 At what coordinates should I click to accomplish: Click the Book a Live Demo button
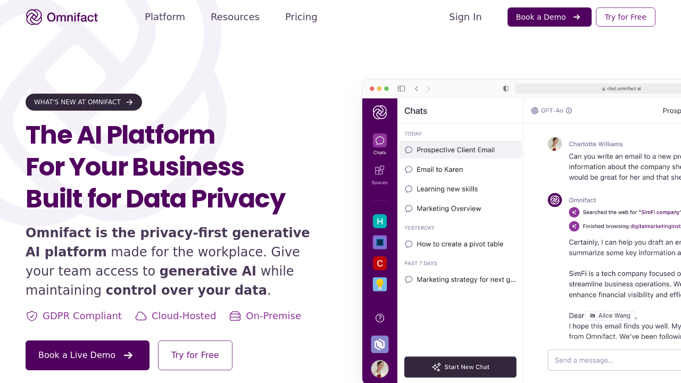[87, 355]
